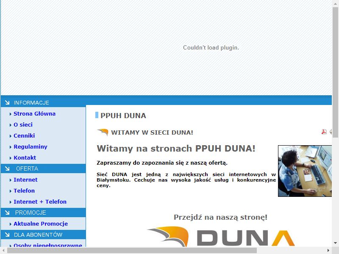The height and width of the screenshot is (254, 339).
Task: Select the Telefon offer link
Action: click(x=24, y=191)
